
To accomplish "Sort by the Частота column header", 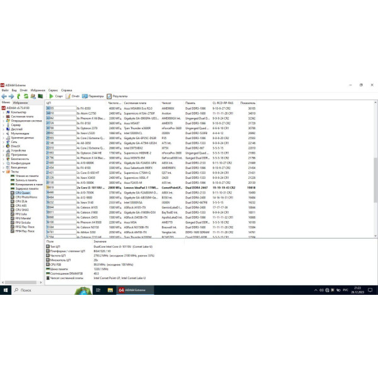I will tap(115, 103).
